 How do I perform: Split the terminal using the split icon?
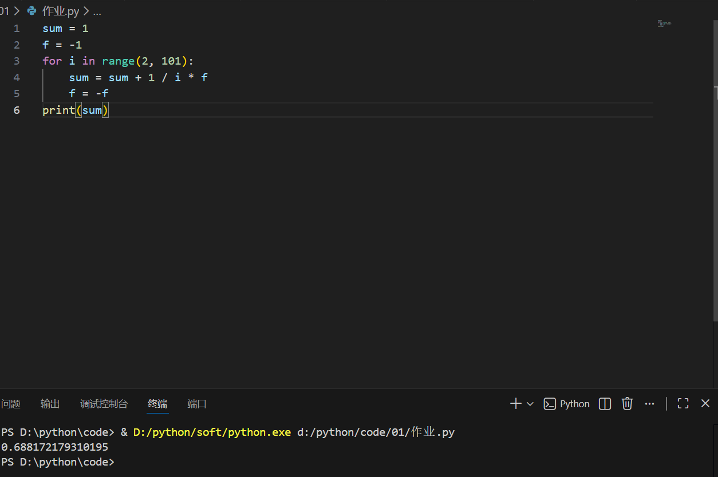coord(604,403)
